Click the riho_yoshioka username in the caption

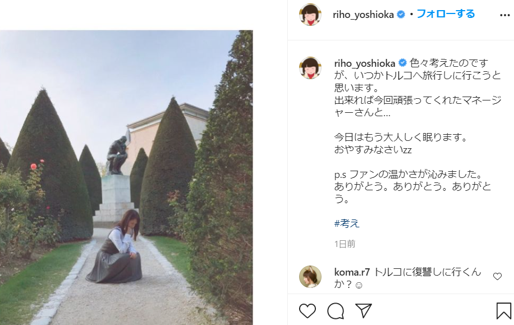tap(365, 63)
